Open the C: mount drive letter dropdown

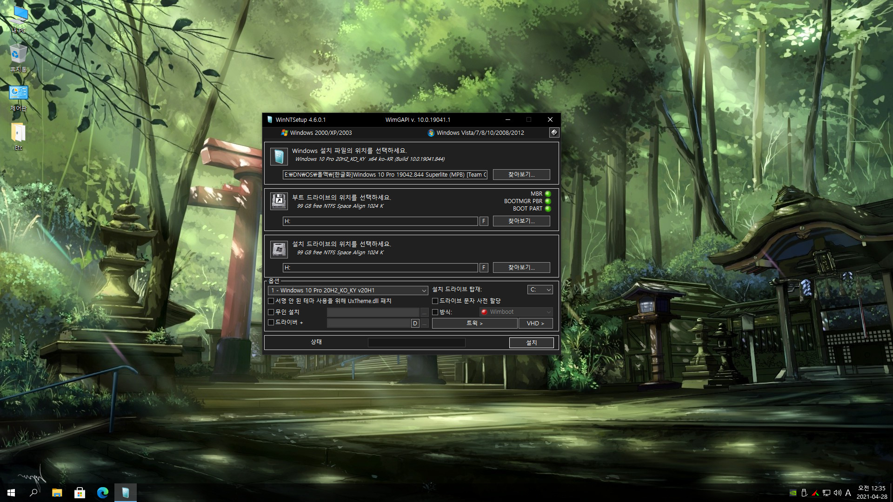point(540,290)
